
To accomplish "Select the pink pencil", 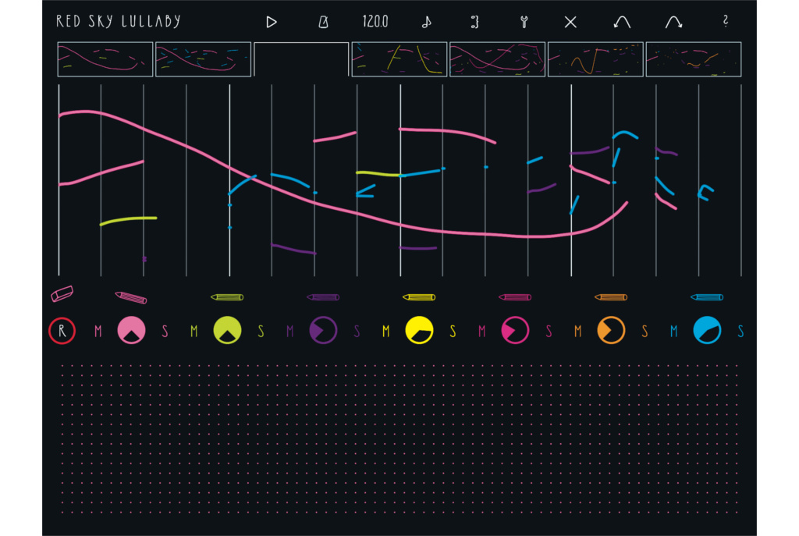I will coord(130,297).
